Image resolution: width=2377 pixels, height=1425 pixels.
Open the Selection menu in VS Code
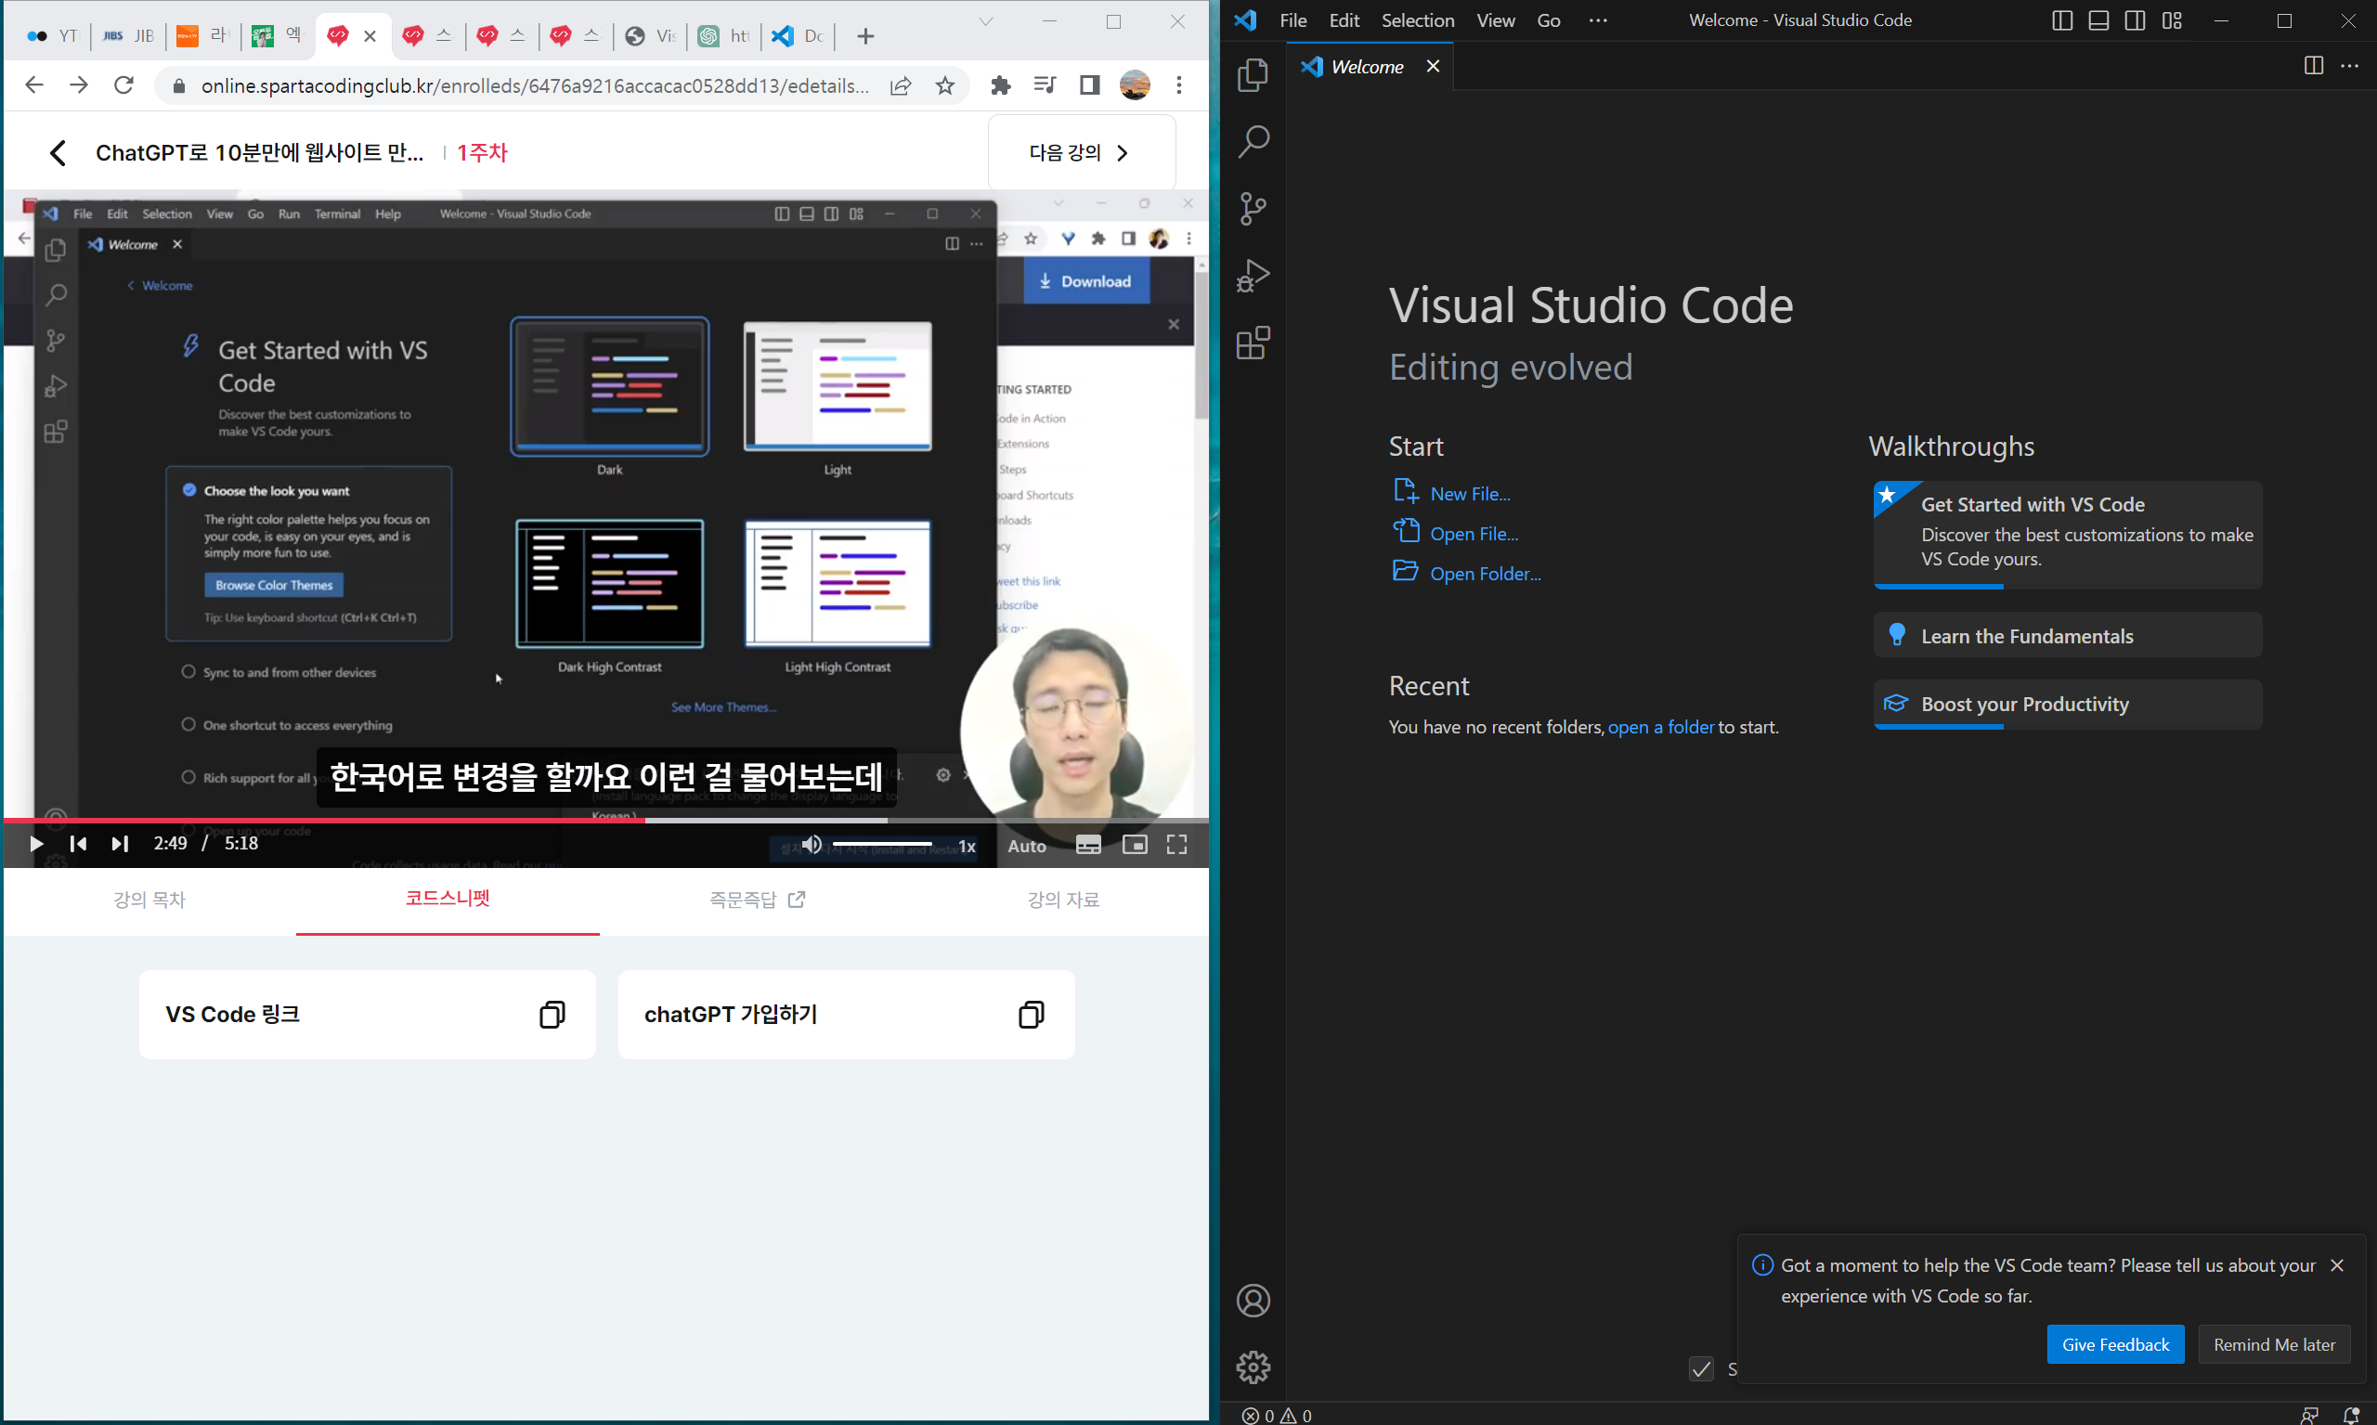click(1417, 20)
